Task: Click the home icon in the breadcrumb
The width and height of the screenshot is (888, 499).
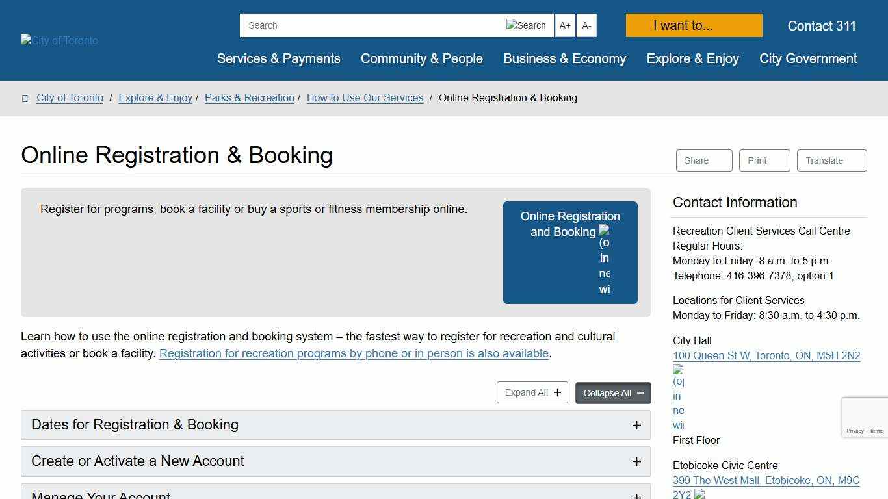Action: tap(25, 97)
